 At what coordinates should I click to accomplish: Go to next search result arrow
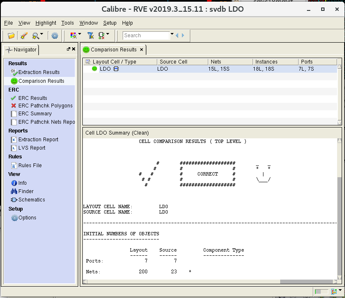183,36
